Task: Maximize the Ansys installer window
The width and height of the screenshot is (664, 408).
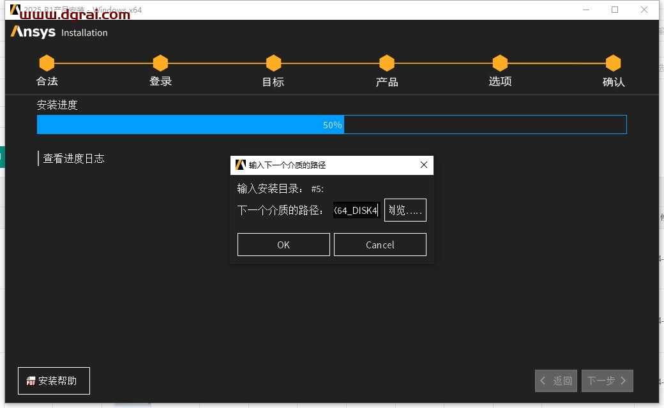Action: tap(615, 10)
